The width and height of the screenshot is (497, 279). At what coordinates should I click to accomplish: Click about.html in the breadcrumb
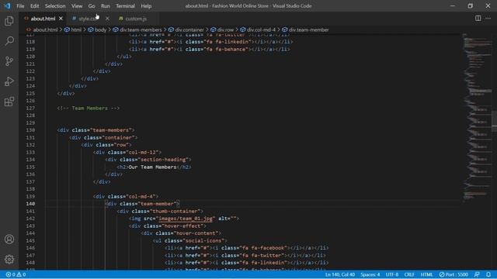coord(45,29)
